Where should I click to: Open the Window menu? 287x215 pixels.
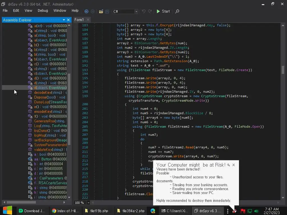click(60, 11)
